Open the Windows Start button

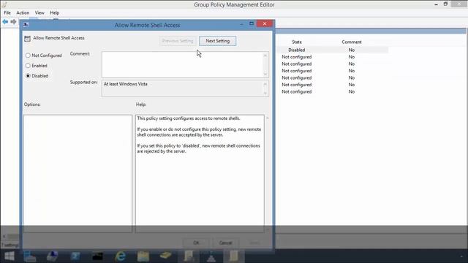coord(10,256)
